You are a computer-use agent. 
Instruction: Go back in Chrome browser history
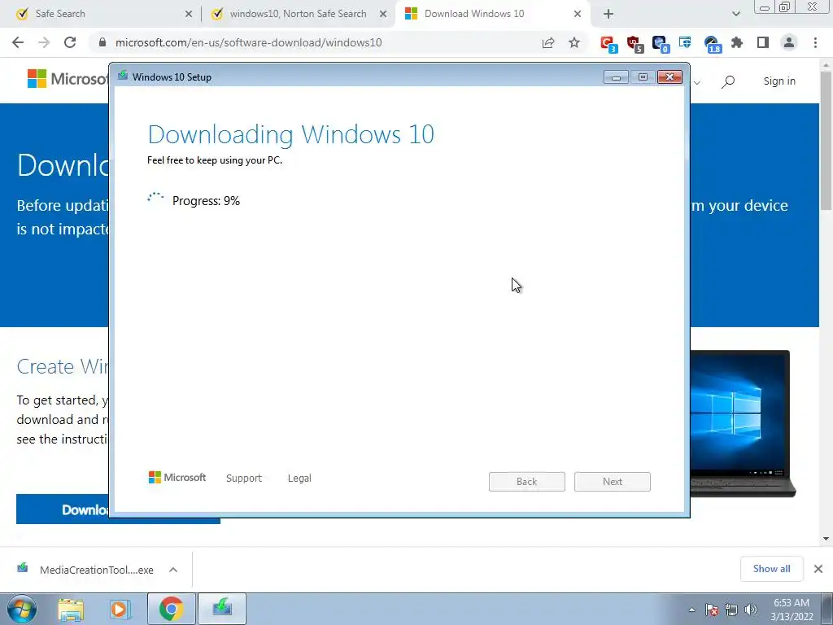coord(18,42)
